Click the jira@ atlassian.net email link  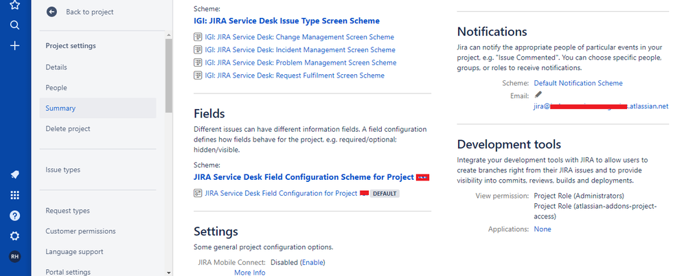(x=601, y=106)
